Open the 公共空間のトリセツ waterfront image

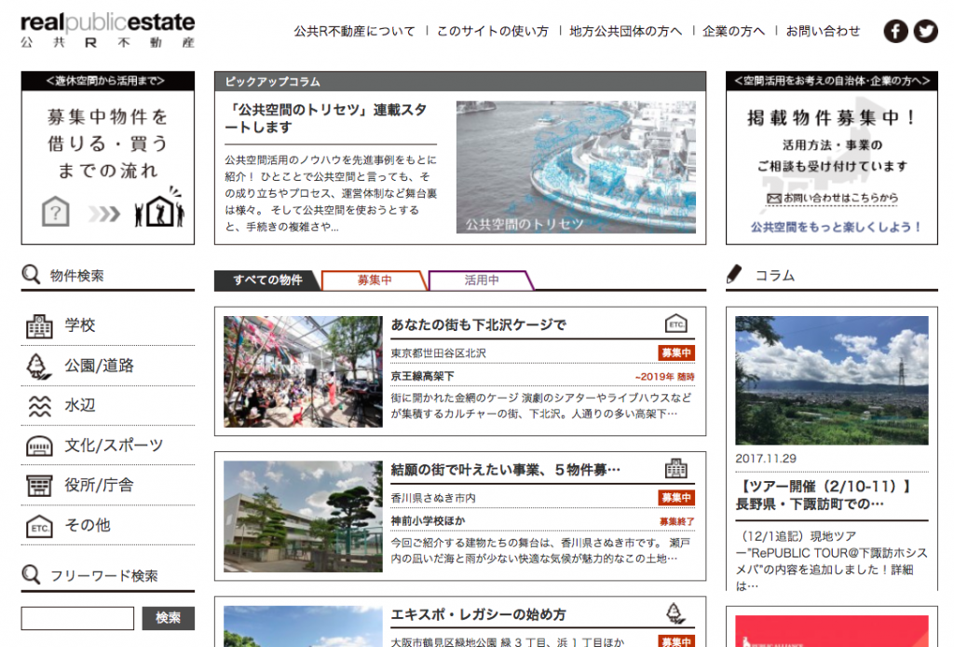coord(576,167)
